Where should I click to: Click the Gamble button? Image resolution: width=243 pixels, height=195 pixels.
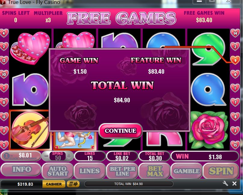187,171
